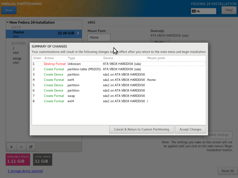
Task: Select row 8 ext4 sda2 root mount
Action: [x=119, y=101]
